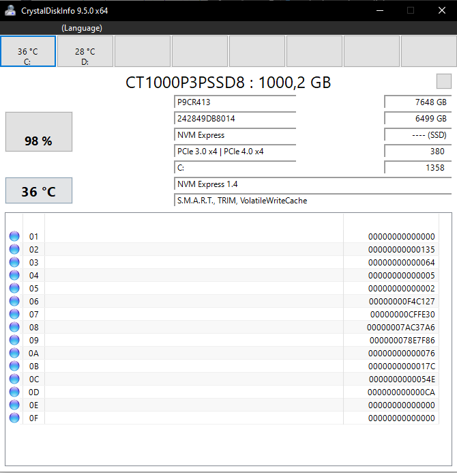
Task: Click raw value 00000000CFFE30
Action: [x=402, y=315]
